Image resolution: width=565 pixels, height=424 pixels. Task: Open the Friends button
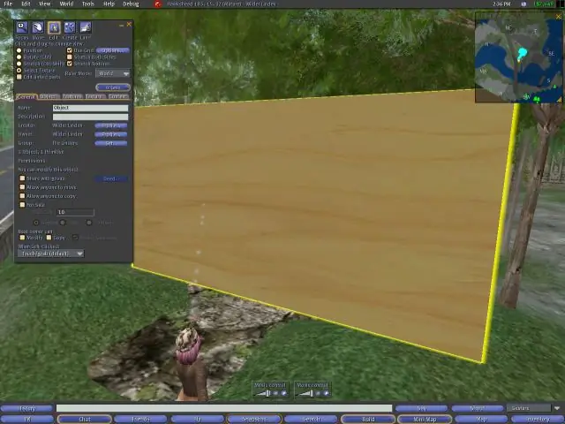click(x=141, y=419)
